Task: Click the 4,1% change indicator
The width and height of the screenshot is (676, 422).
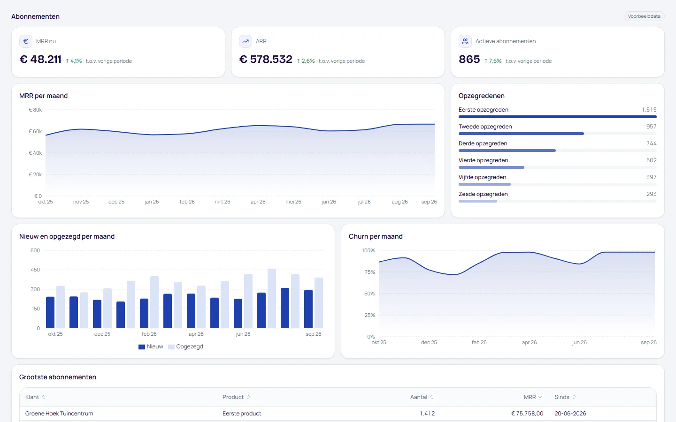Action: click(74, 61)
